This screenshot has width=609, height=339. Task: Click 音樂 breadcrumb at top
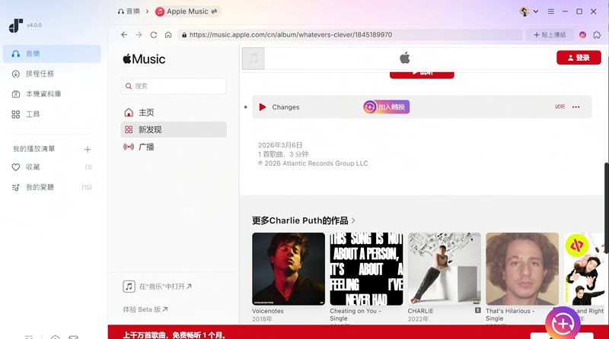click(129, 11)
